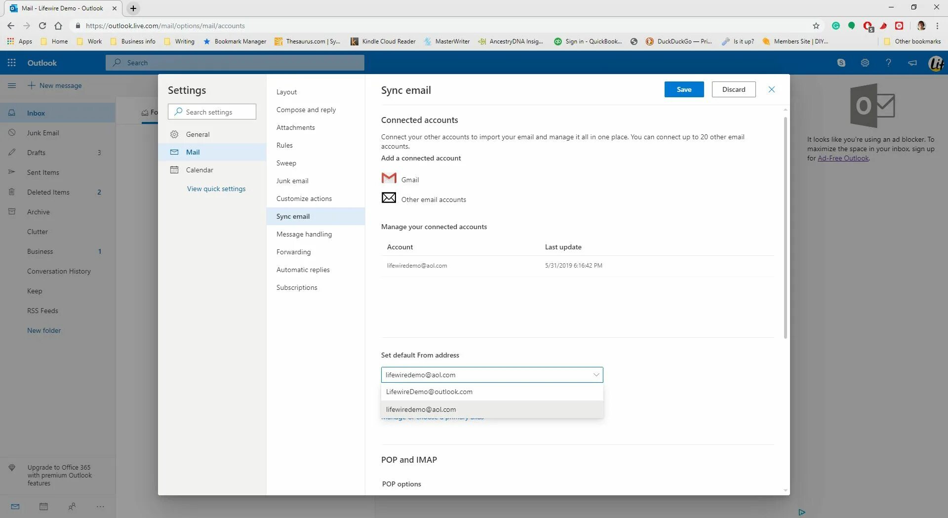
Task: Switch to Calendar icon at bottom left
Action: [43, 506]
